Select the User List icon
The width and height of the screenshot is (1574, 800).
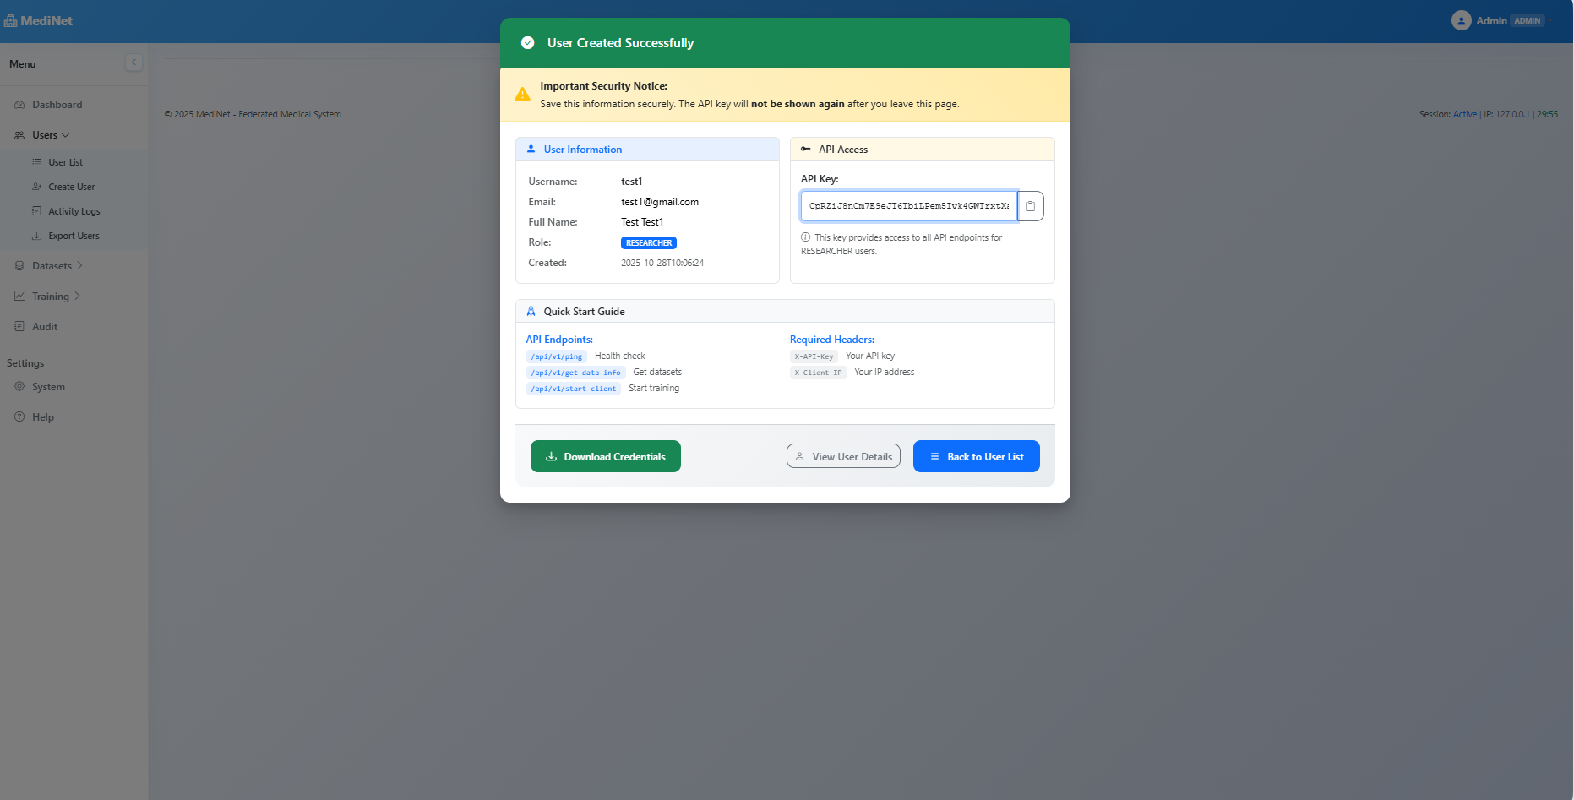click(36, 161)
